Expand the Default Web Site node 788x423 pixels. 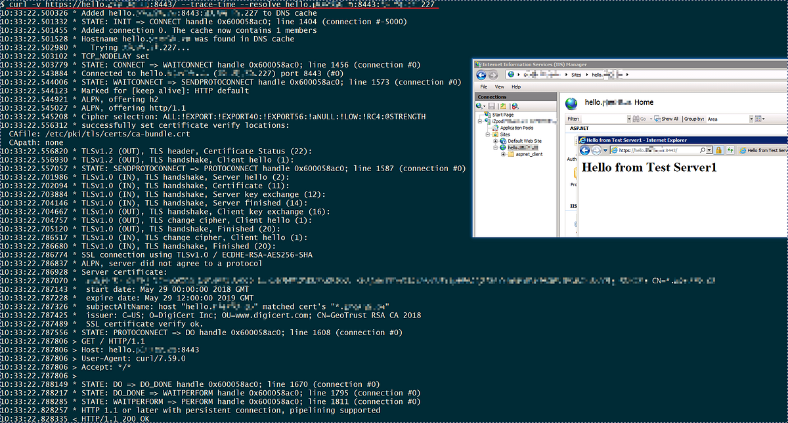coord(495,141)
